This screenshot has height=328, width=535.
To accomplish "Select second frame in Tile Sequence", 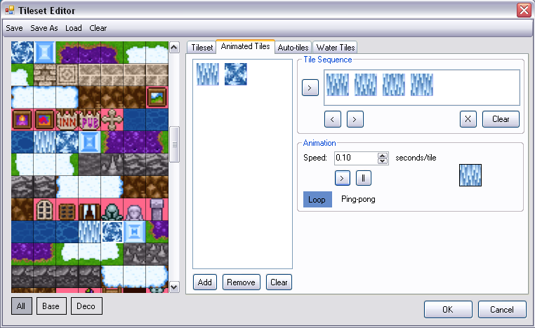I will (x=366, y=85).
